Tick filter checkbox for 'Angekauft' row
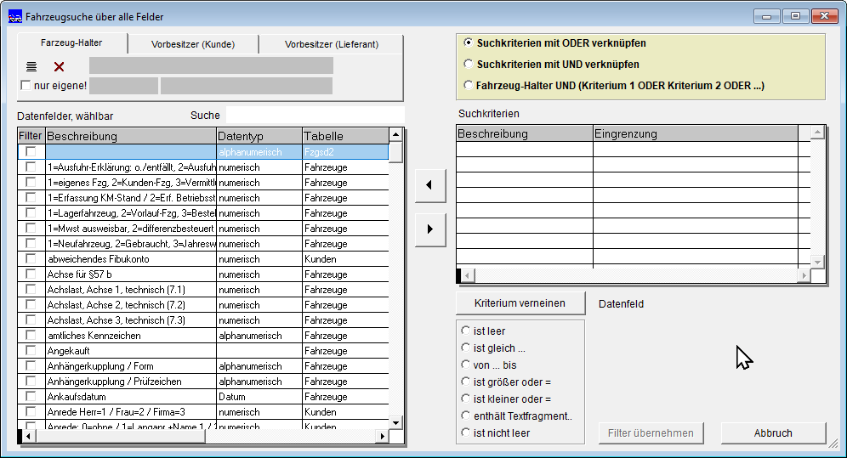Image resolution: width=847 pixels, height=458 pixels. click(x=31, y=351)
